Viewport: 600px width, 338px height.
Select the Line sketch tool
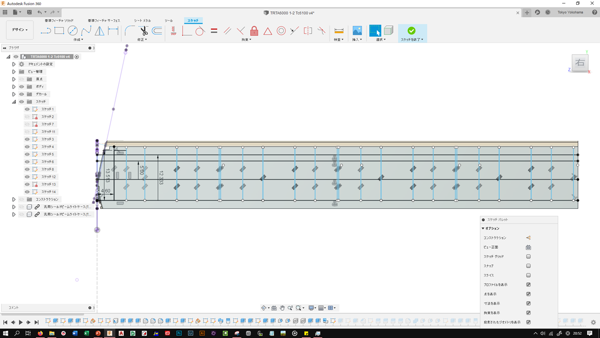46,31
